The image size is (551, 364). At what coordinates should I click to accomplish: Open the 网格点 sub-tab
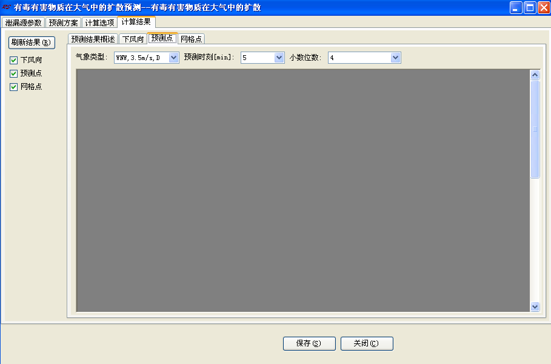coord(191,39)
